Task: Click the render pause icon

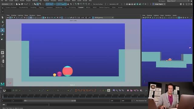Action: pos(145,4)
